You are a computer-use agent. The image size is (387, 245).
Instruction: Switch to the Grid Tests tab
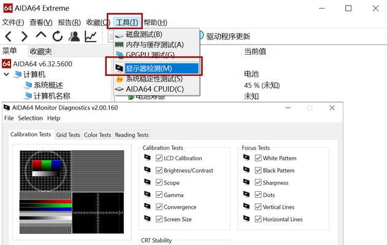[68, 135]
